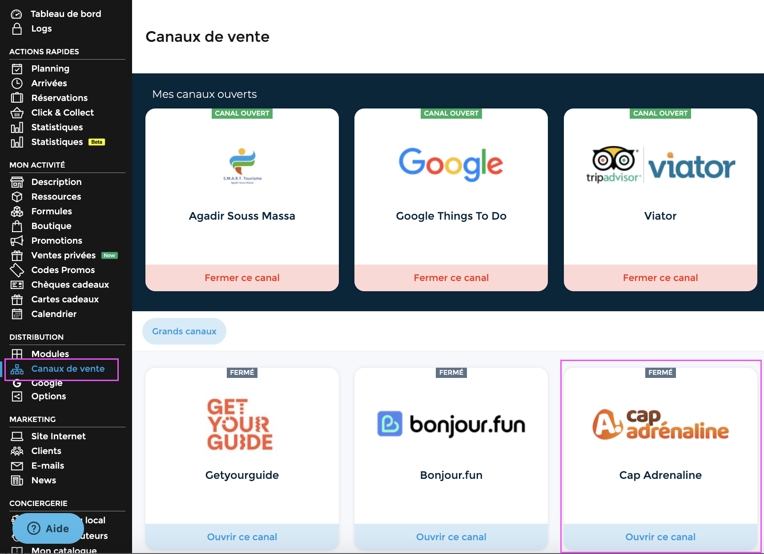Click the Bonjour.fun logo thumbnail
This screenshot has width=764, height=554.
[x=451, y=424]
